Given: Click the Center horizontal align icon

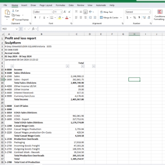Looking at the screenshot, I should [81, 17].
